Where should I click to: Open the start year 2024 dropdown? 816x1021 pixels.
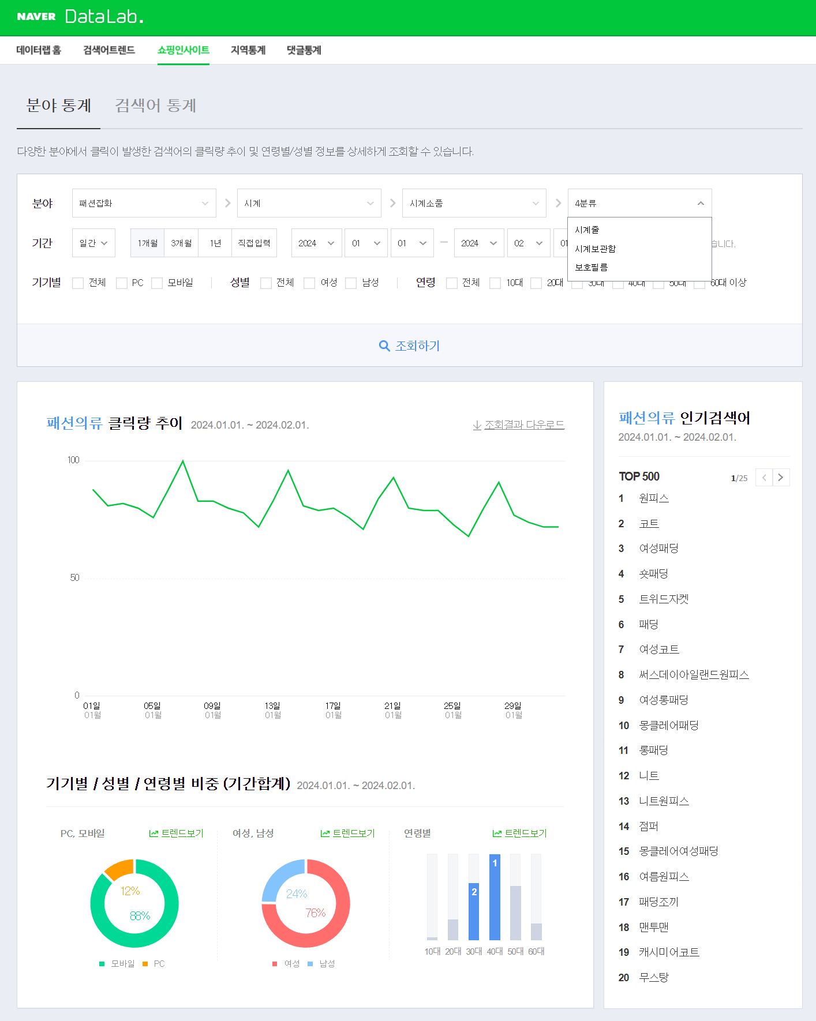pyautogui.click(x=316, y=243)
